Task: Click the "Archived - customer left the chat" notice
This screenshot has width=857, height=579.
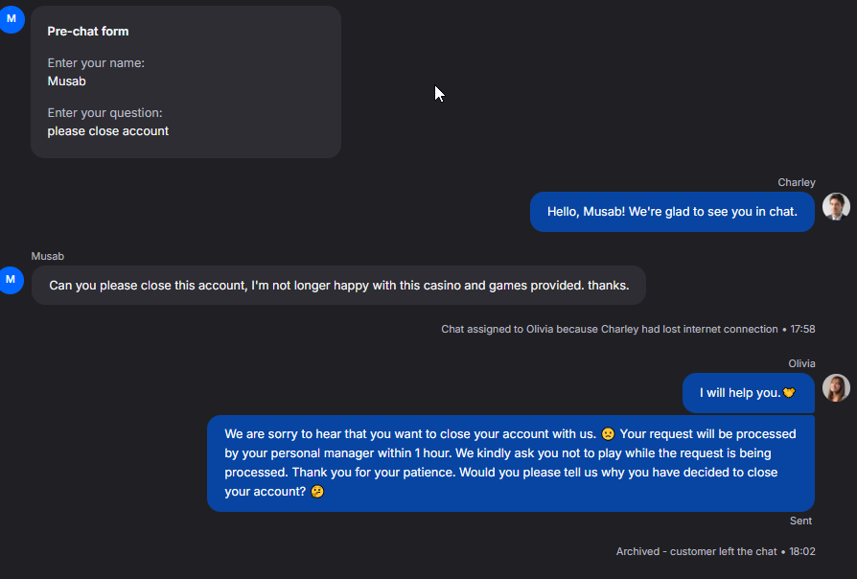Action: [x=696, y=552]
